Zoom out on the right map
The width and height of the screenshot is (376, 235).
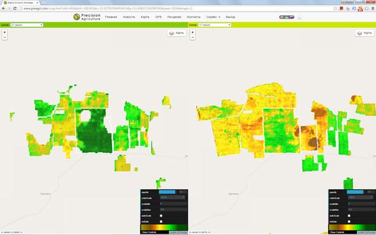coord(192,38)
